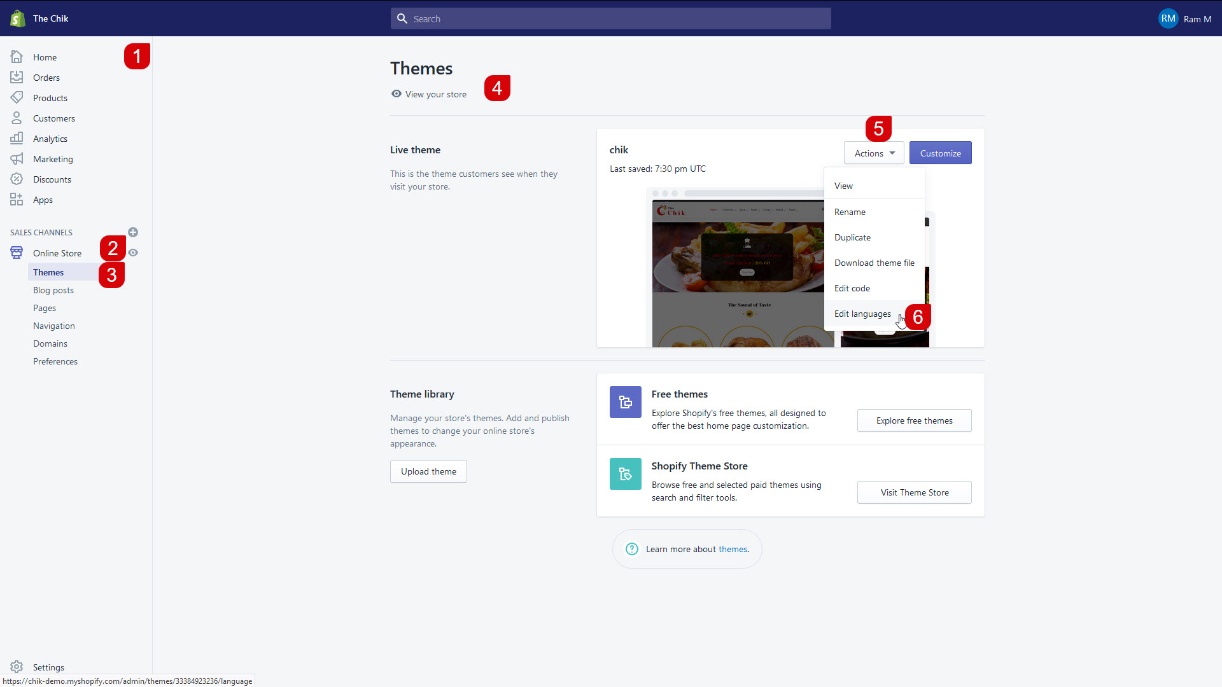Click the Analytics bar chart icon
This screenshot has width=1222, height=687.
[17, 139]
